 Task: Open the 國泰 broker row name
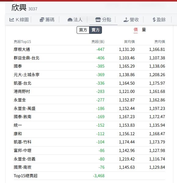(18, 66)
